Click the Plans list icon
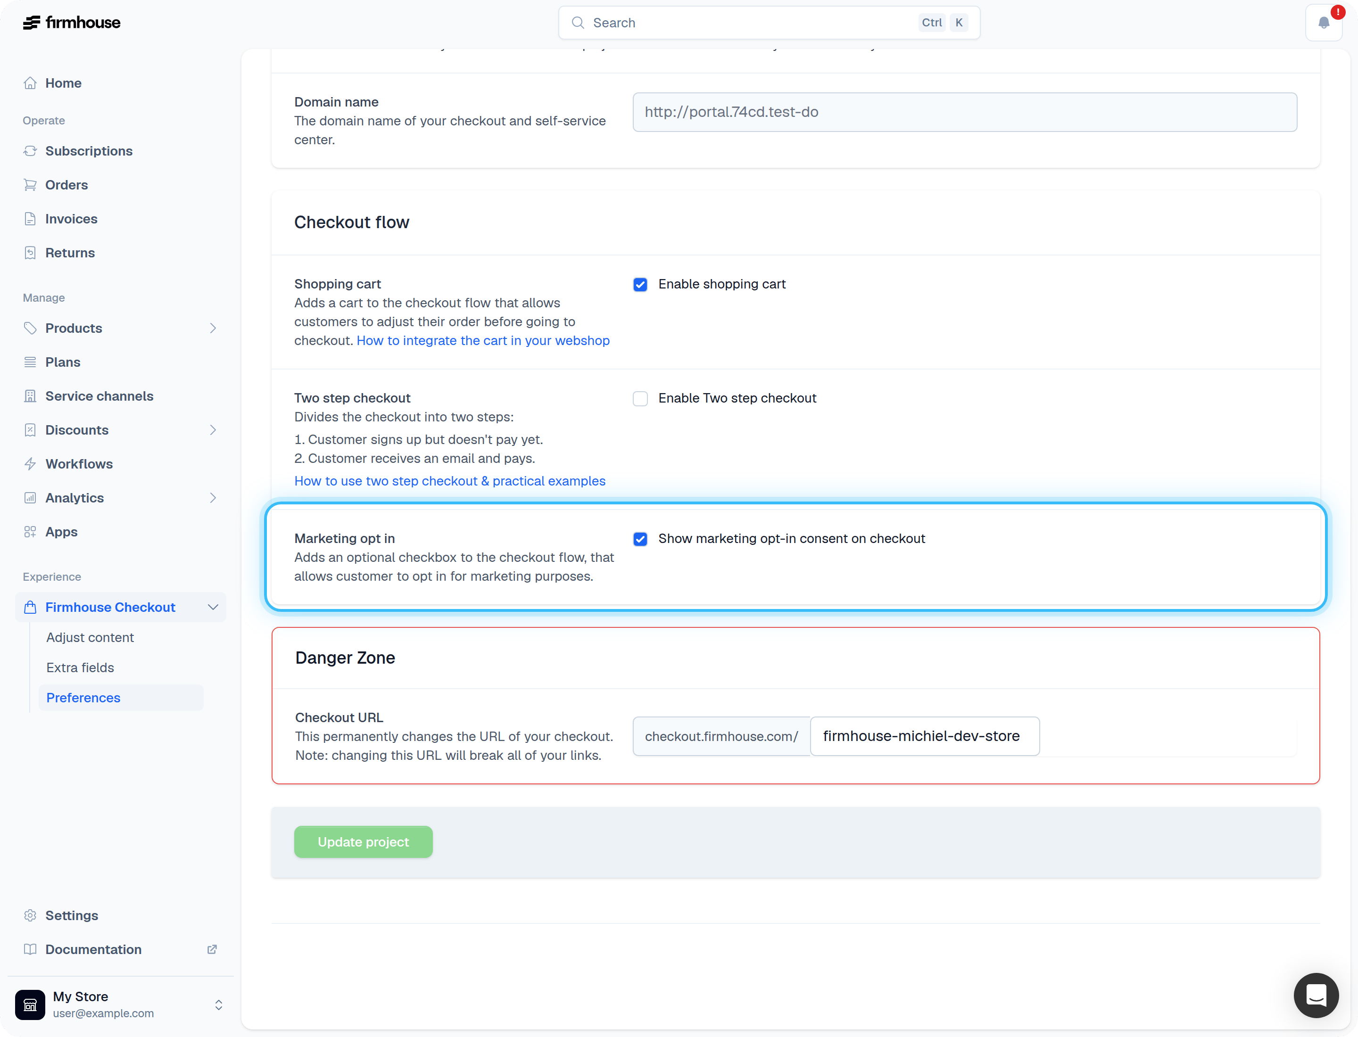 pos(30,362)
